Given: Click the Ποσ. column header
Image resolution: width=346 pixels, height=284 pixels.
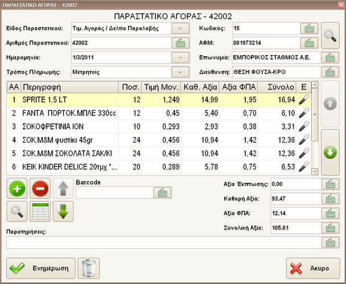Looking at the screenshot, I should [x=130, y=87].
